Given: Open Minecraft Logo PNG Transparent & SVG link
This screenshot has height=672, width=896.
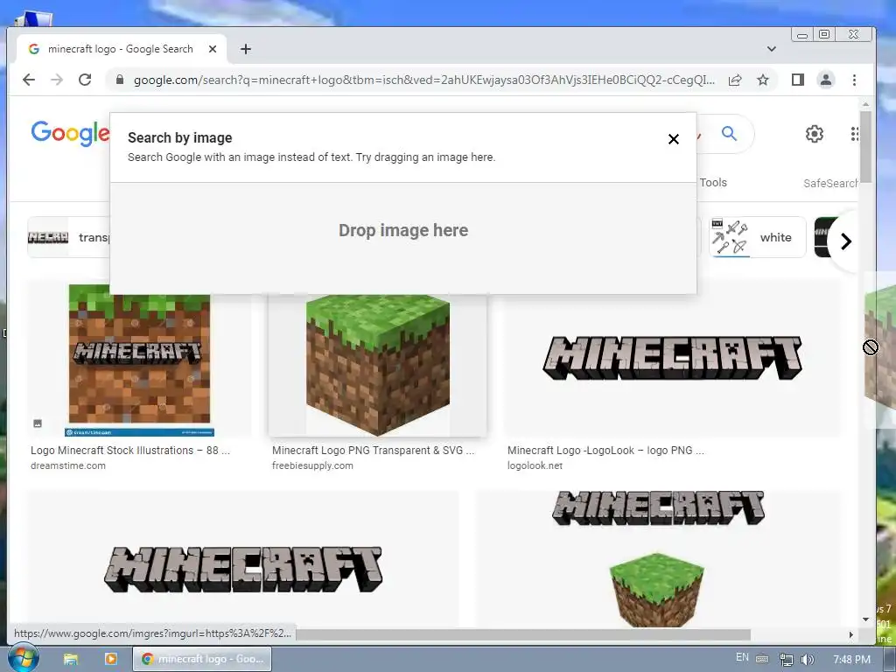Looking at the screenshot, I should (x=373, y=451).
